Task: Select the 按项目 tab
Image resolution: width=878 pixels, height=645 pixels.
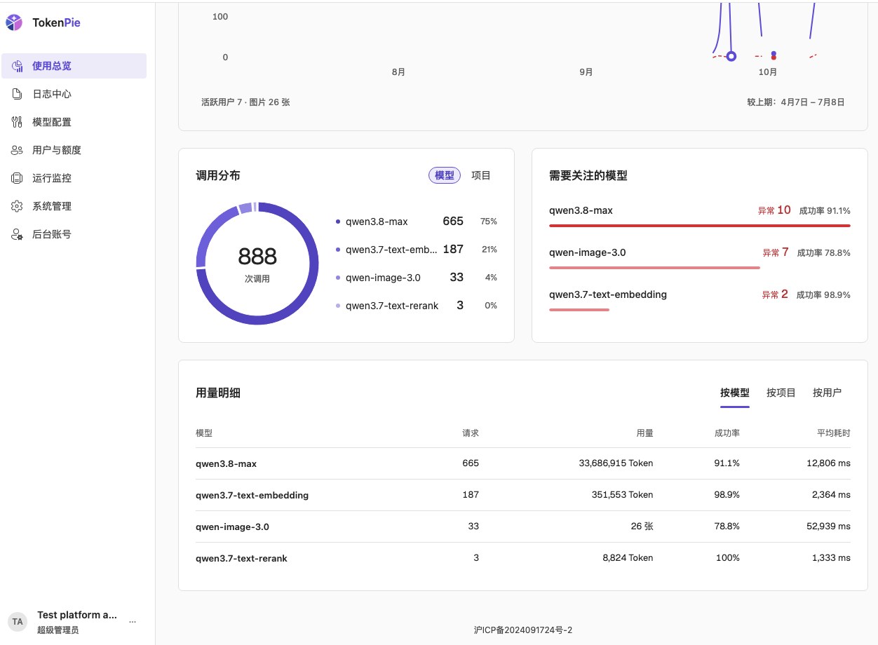Action: tap(781, 393)
